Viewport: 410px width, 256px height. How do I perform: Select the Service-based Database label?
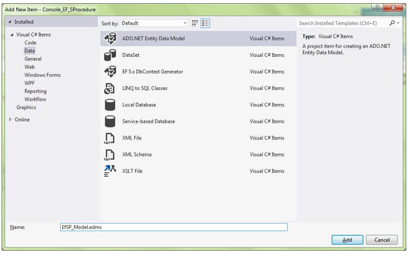tap(149, 121)
